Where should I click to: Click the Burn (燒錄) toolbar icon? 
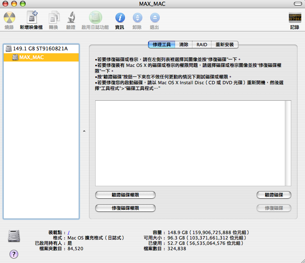coord(10,17)
